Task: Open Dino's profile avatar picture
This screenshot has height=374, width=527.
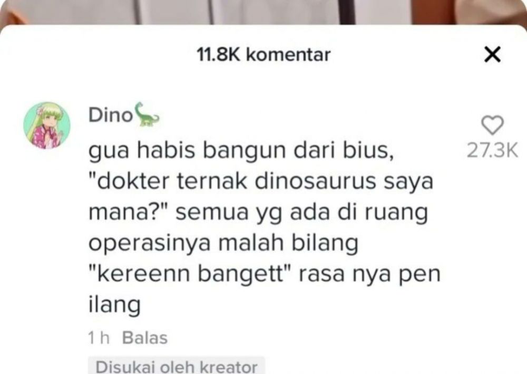Action: 47,125
